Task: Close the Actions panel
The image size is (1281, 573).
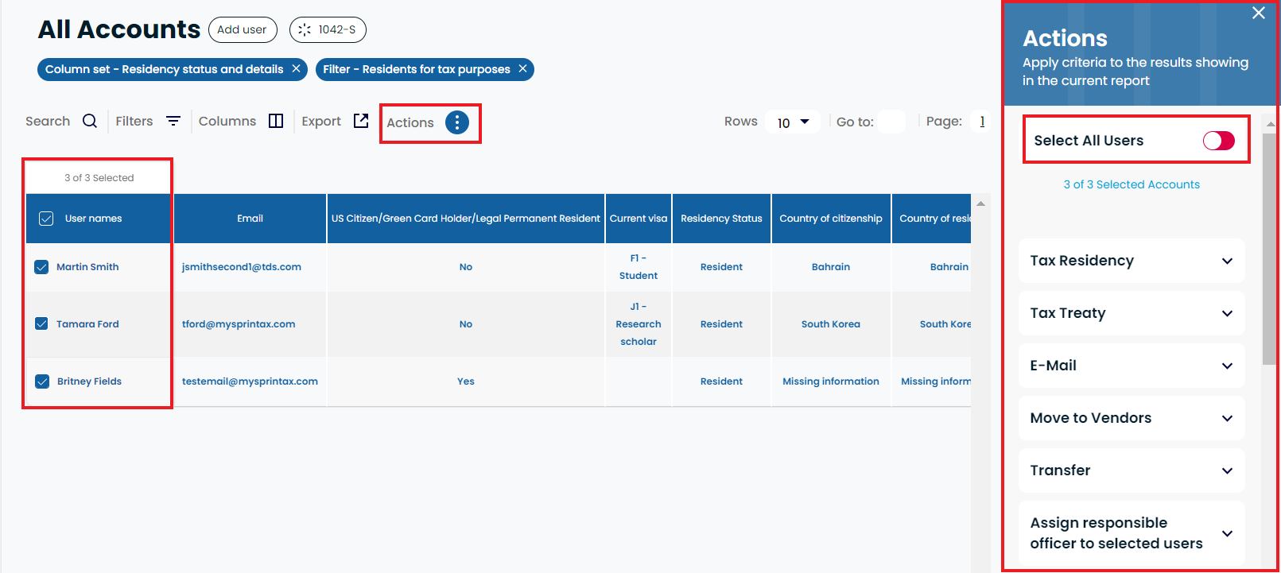Action: 1259,13
